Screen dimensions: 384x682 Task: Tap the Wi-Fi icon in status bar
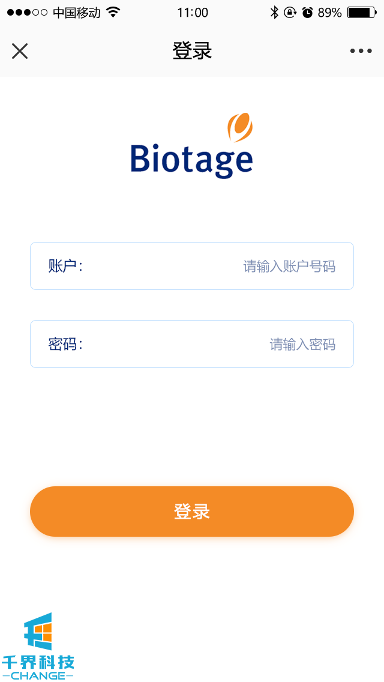click(113, 13)
